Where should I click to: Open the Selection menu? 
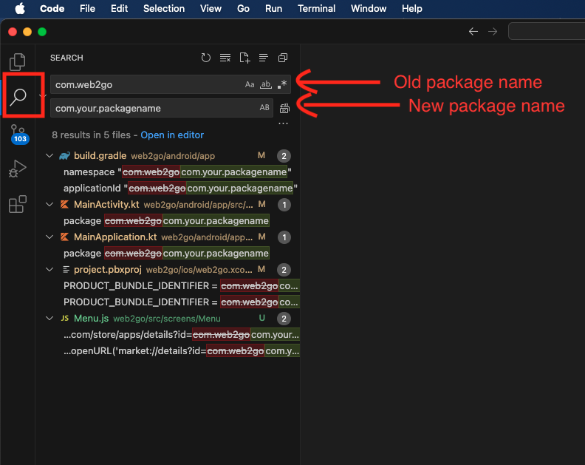pos(164,9)
